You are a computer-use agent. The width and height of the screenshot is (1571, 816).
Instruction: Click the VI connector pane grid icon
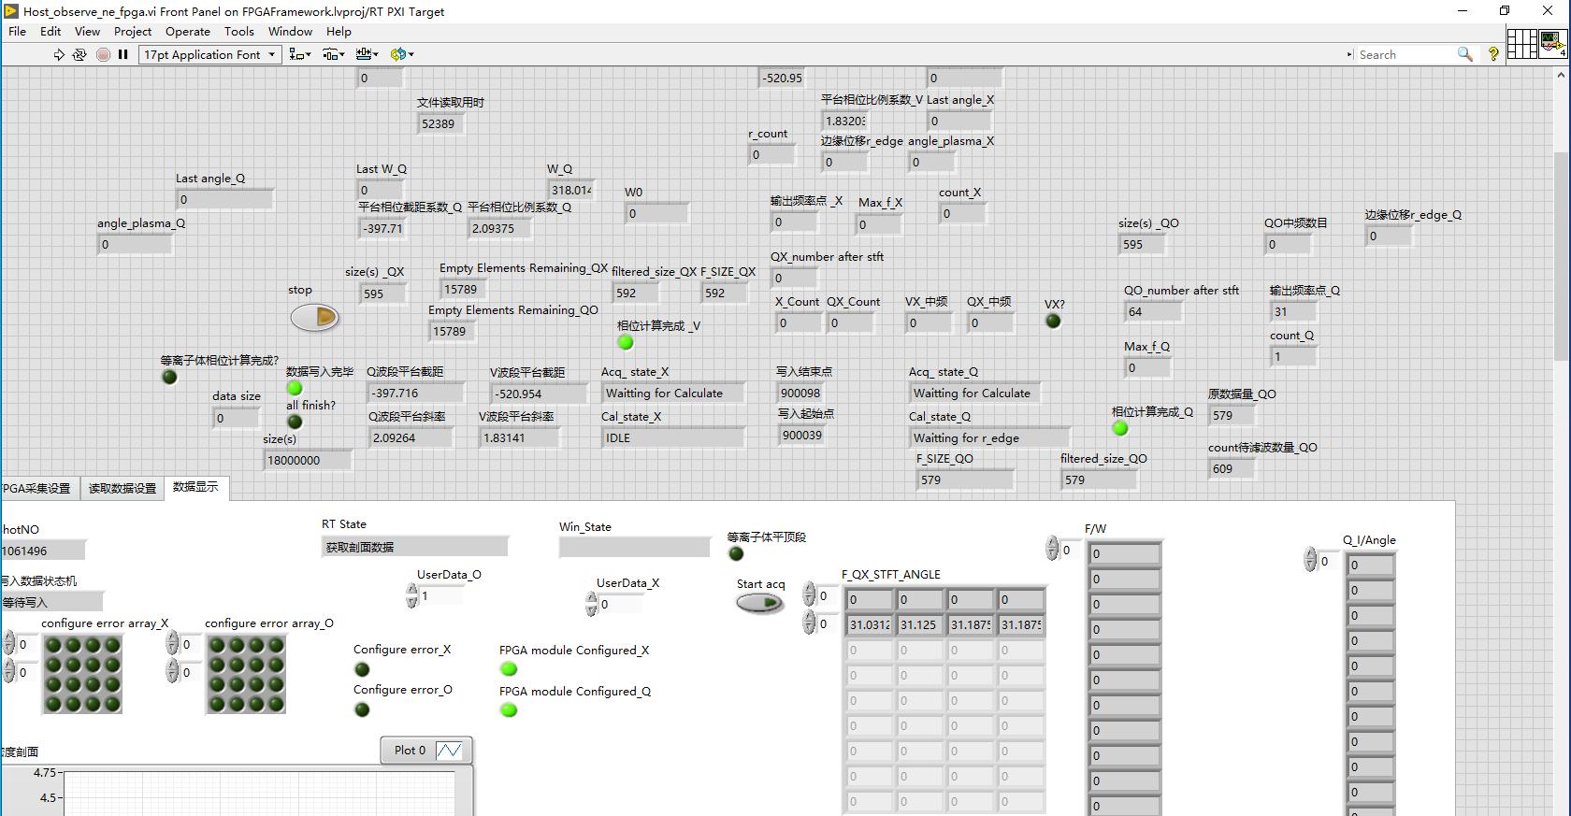coord(1521,44)
